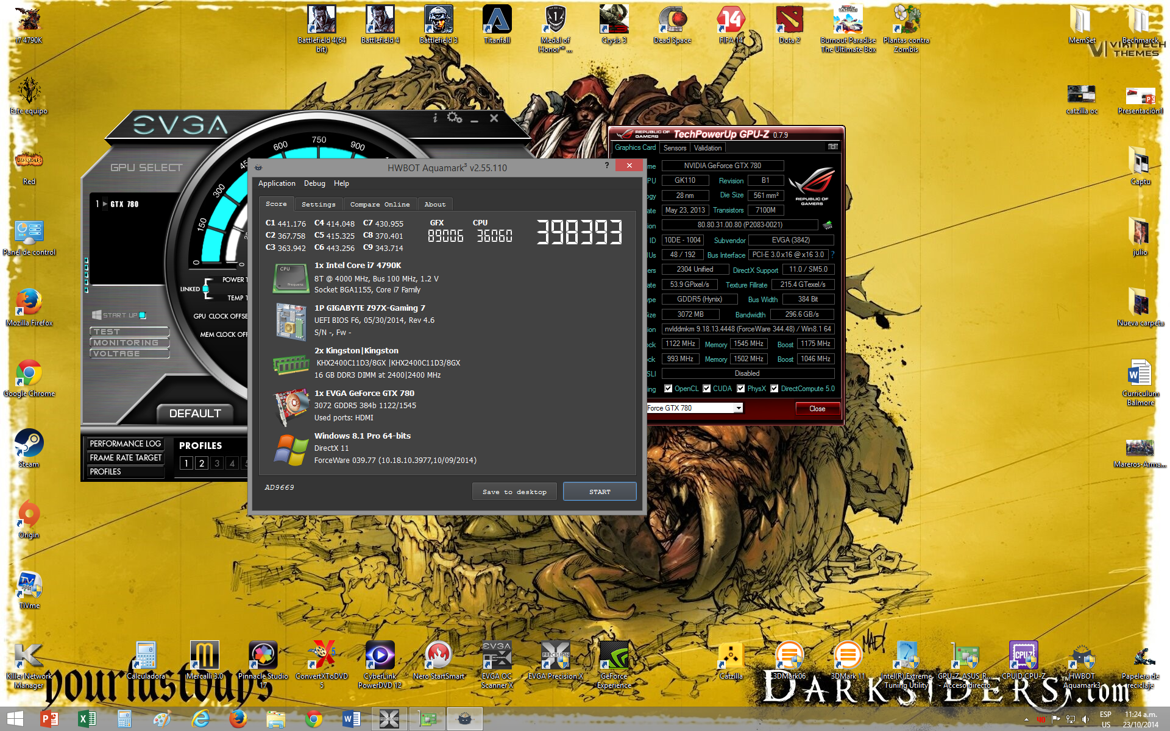Open EVGA Precision info icon
The image size is (1170, 731).
435,118
